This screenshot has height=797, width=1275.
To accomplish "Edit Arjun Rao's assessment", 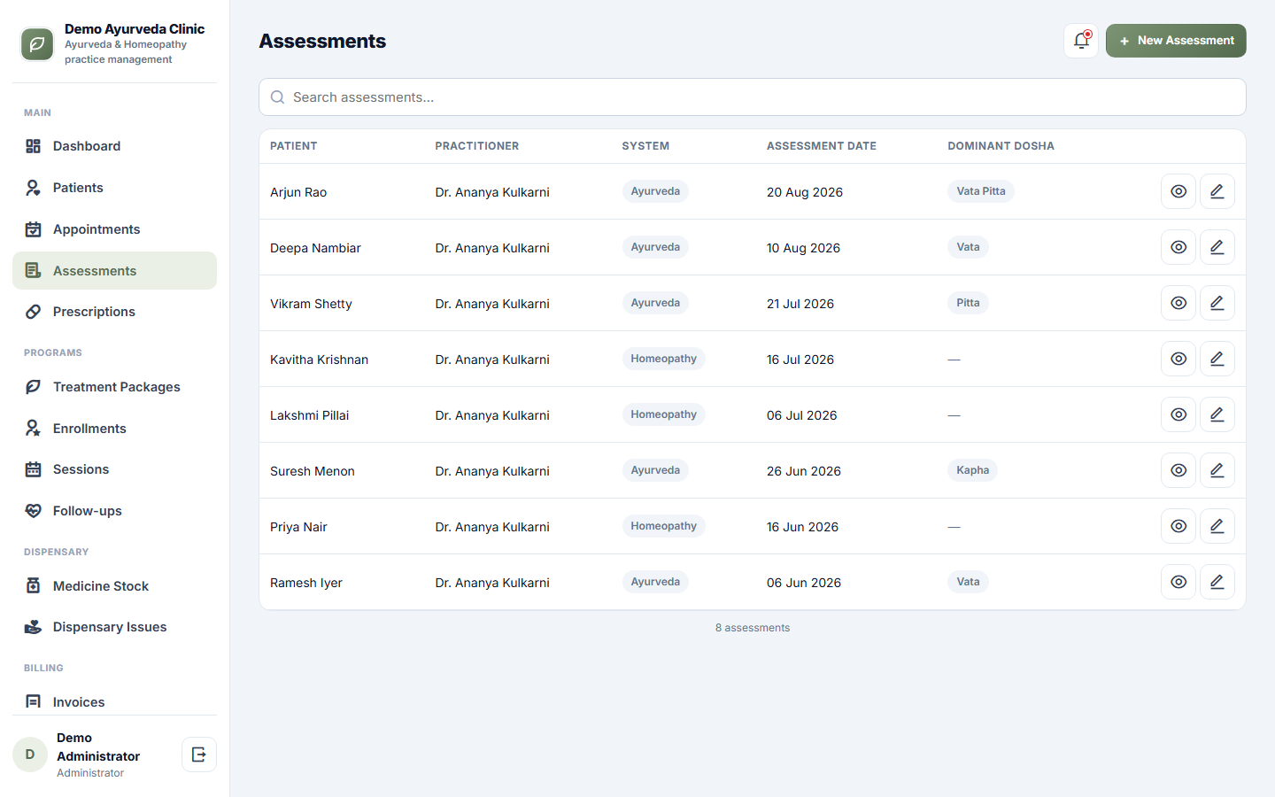I will tap(1217, 191).
